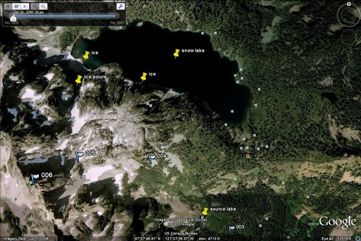The height and width of the screenshot is (241, 361).
Task: Click the red square map marker
Action: coord(248,156)
